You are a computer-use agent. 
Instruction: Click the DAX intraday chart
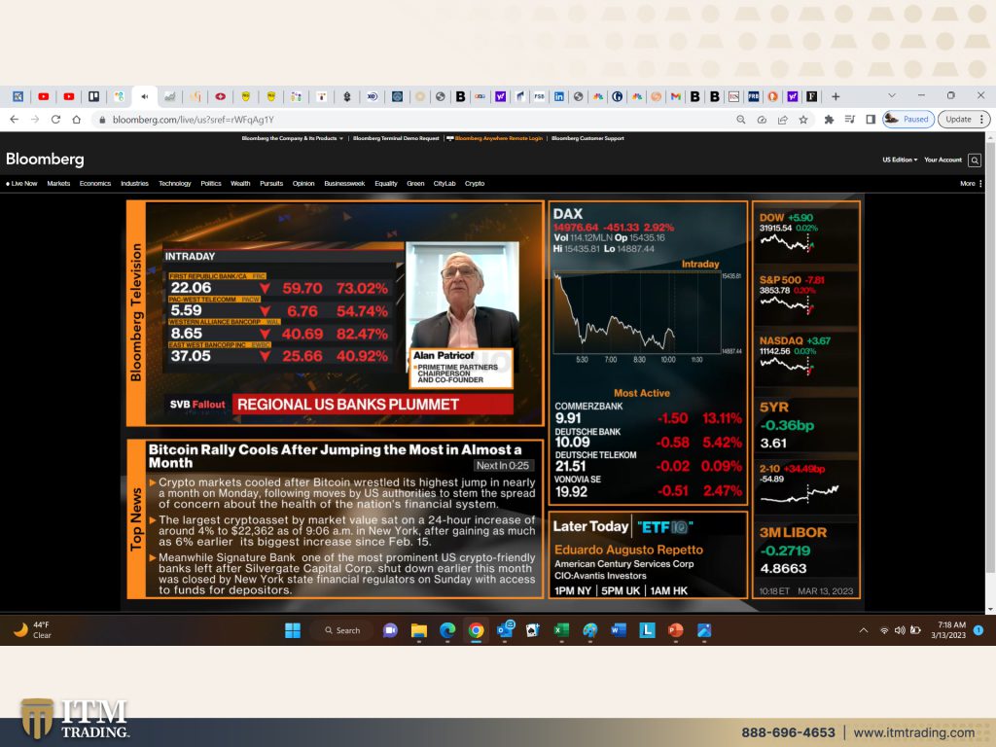click(x=637, y=312)
